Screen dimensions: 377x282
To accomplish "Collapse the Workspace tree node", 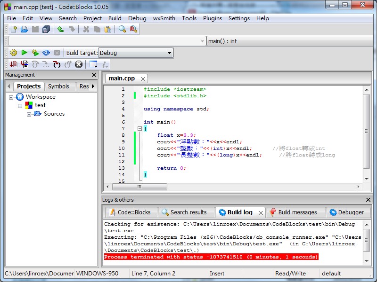I will coord(11,97).
